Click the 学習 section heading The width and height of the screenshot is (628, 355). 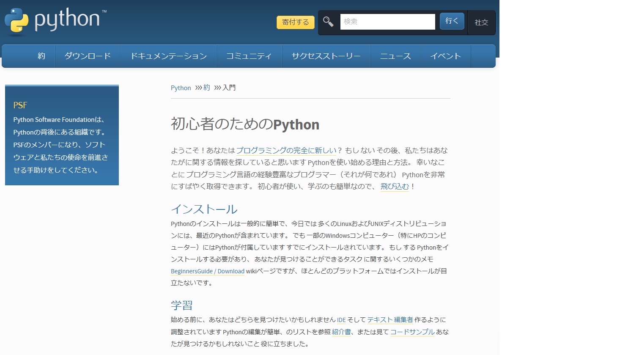pos(182,305)
